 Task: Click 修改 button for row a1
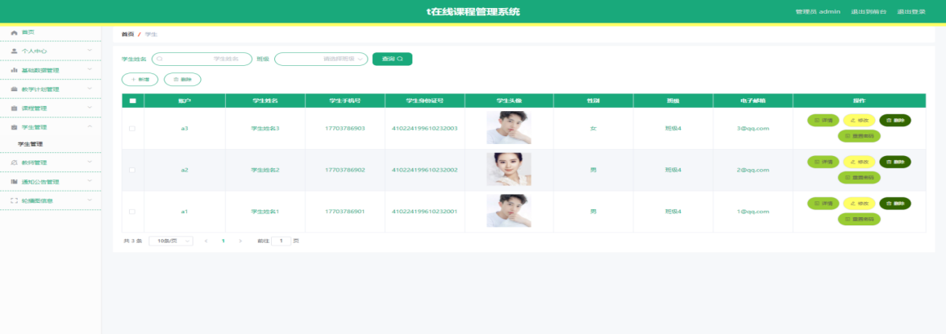tap(859, 204)
